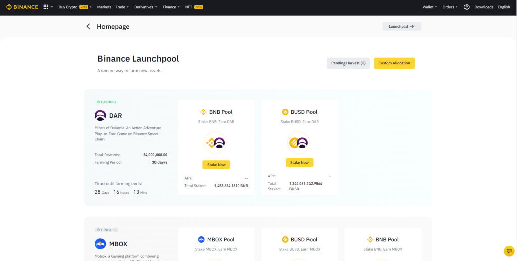Click the 'Stake BNB, Earn MBOX' text
This screenshot has height=261, width=517.
pyautogui.click(x=383, y=249)
